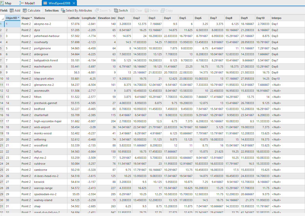The width and height of the screenshot is (305, 216).
Task: Click the Interpo column header
Action: point(288,18)
